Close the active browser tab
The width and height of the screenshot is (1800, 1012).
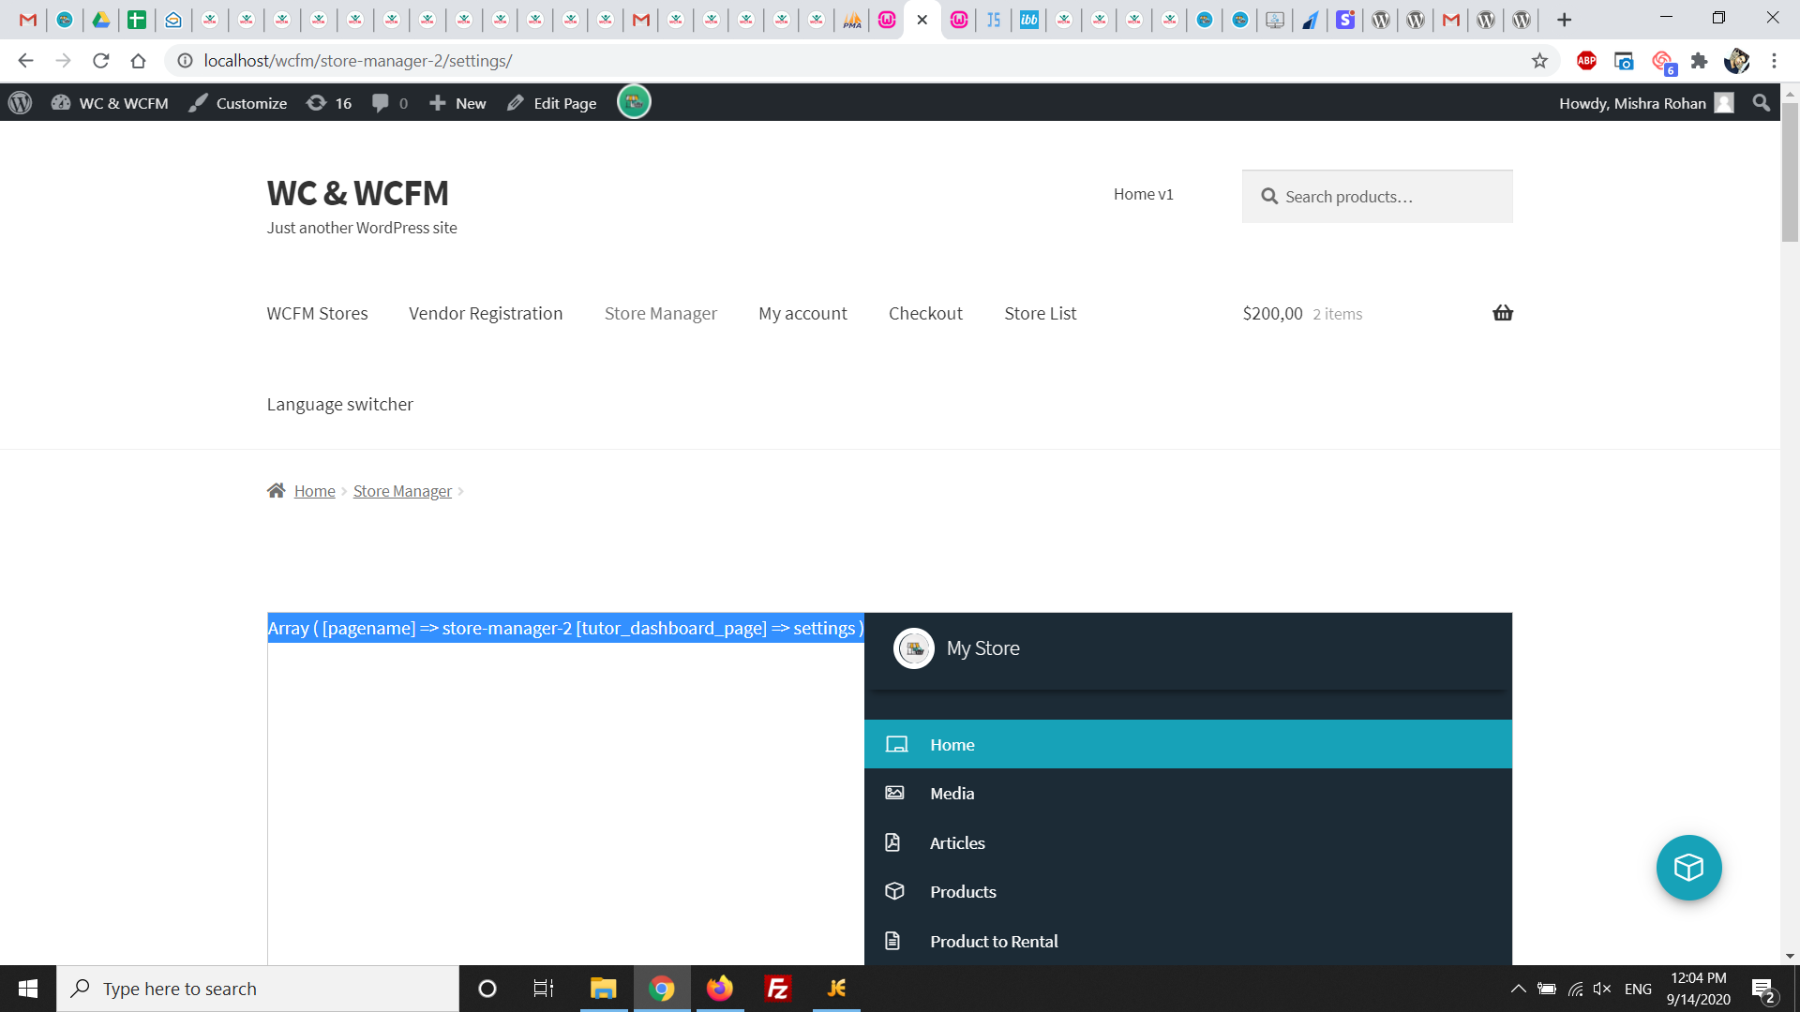click(x=922, y=20)
